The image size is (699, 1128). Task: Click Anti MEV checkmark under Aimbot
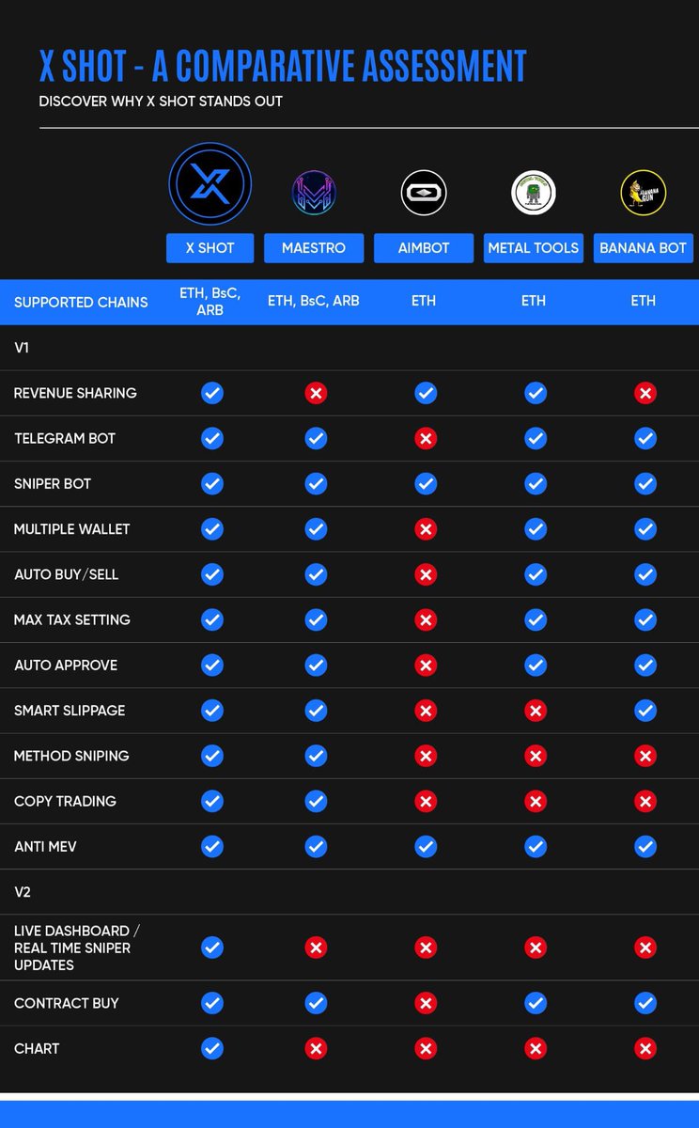coord(426,846)
